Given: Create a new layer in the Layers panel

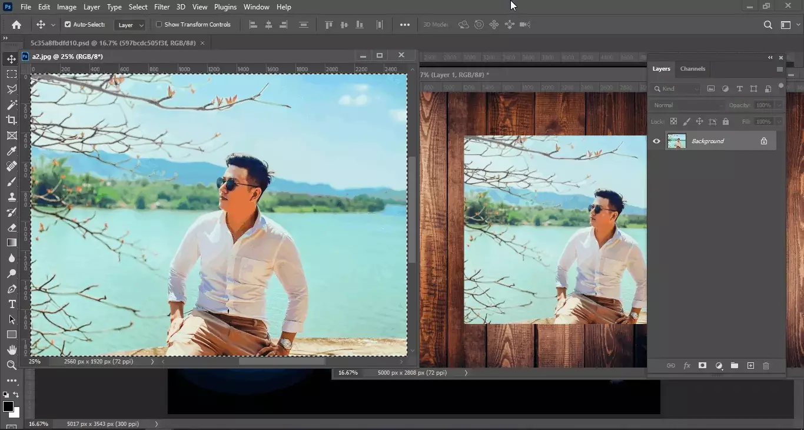Looking at the screenshot, I should point(750,366).
